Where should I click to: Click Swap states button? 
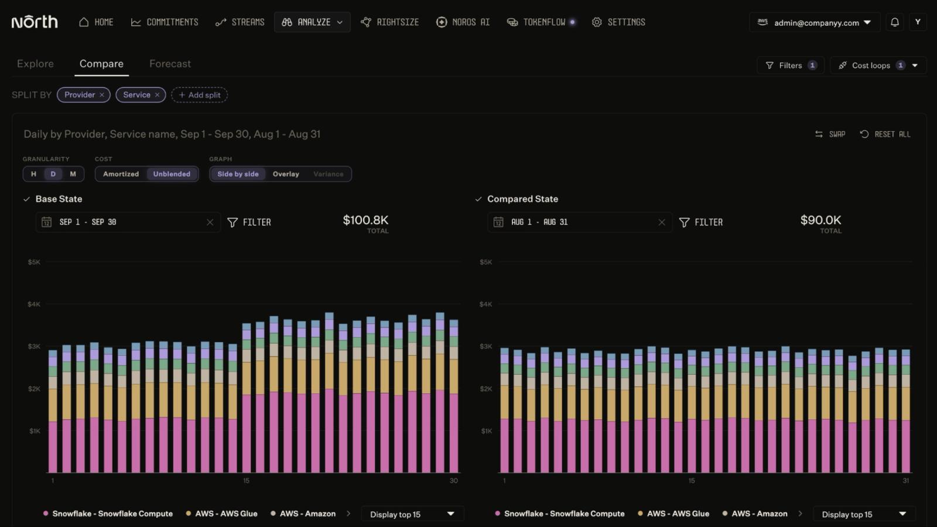pyautogui.click(x=830, y=134)
